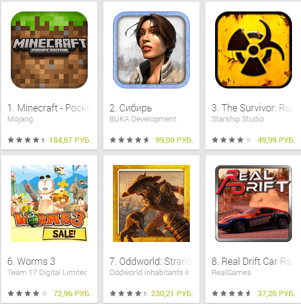This screenshot has width=301, height=304.
Task: Click the '6. Worms 3' title
Action: click(x=31, y=261)
